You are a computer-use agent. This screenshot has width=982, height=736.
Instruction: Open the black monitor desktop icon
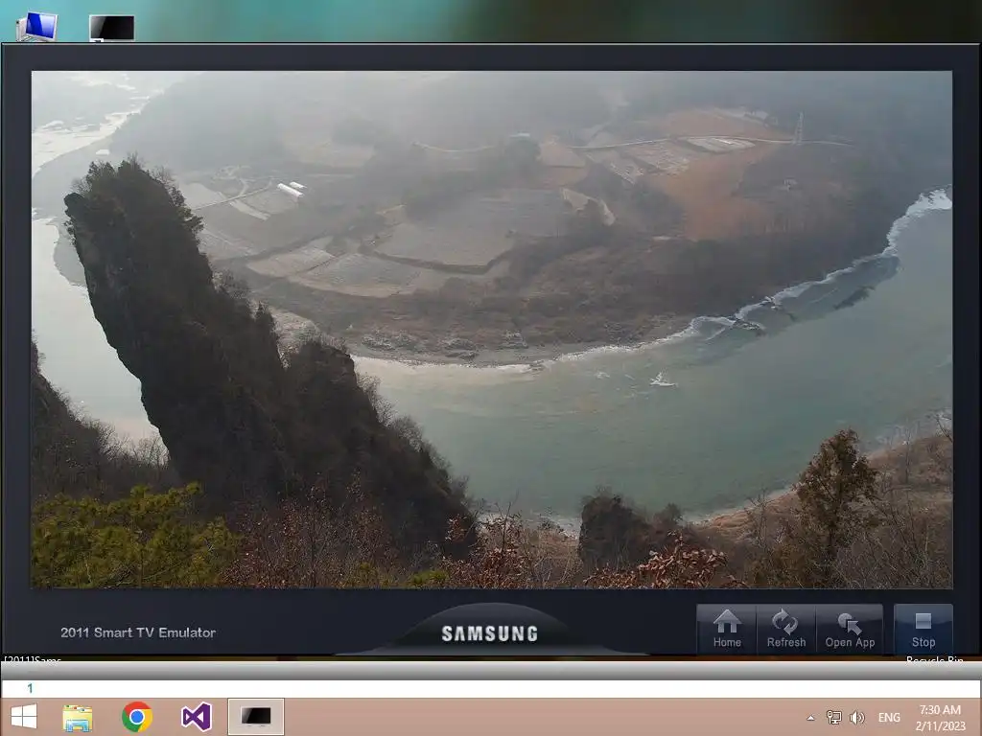coord(111,28)
